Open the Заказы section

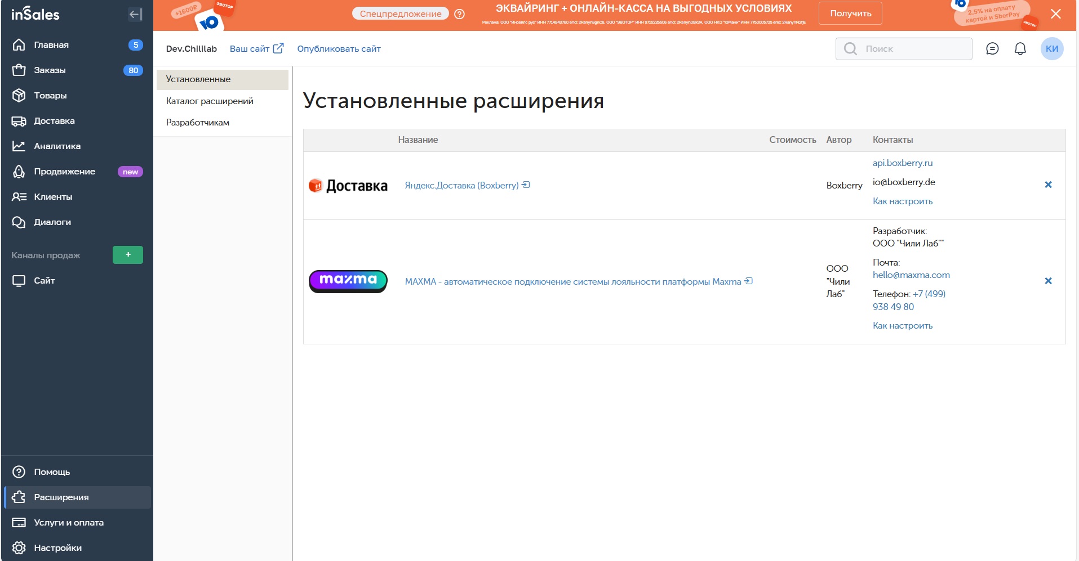point(50,70)
